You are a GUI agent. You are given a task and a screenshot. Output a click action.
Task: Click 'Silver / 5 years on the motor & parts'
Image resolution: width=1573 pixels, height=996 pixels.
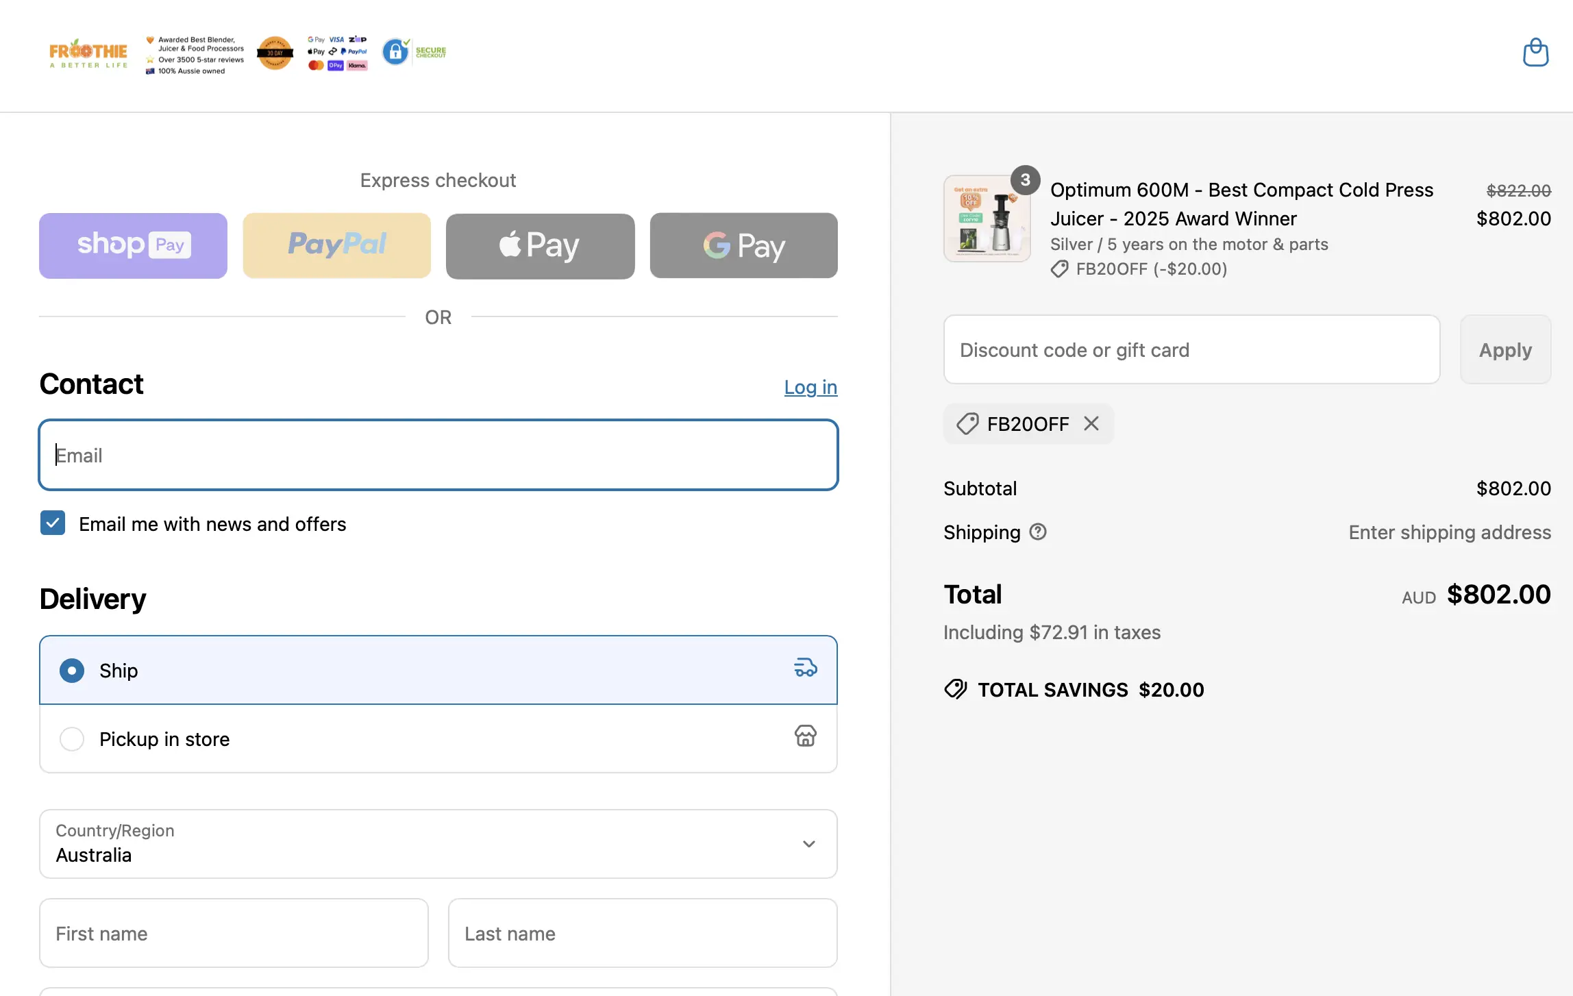click(x=1189, y=244)
